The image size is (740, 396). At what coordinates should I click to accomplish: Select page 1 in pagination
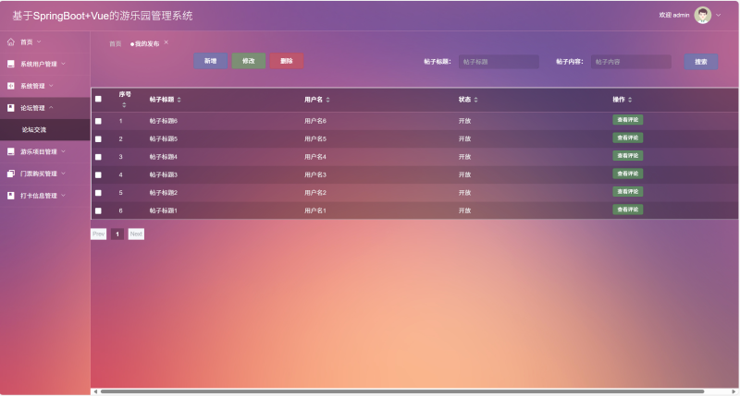coord(117,234)
